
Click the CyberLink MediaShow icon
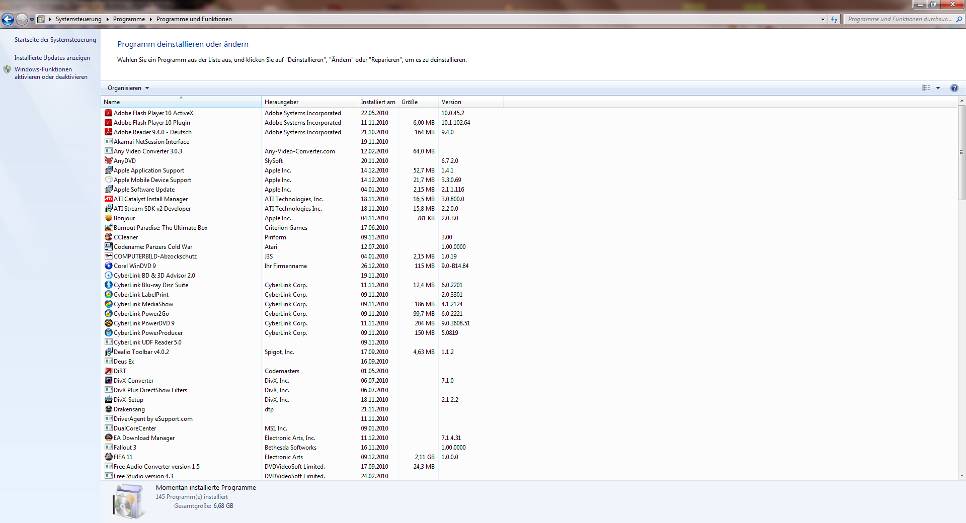click(108, 304)
